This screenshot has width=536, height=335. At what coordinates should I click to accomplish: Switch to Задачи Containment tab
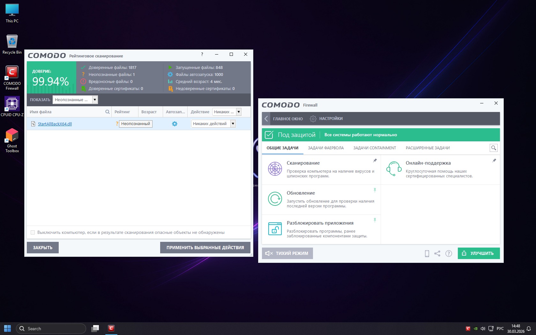point(375,148)
